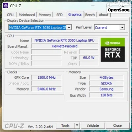Click the empty Revision field
Image resolution: width=132 pixels, height=132 pixels.
tap(89, 52)
